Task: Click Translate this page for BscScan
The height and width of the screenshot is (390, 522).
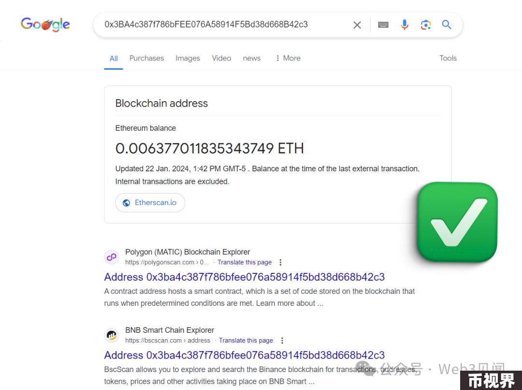Action: tap(246, 340)
